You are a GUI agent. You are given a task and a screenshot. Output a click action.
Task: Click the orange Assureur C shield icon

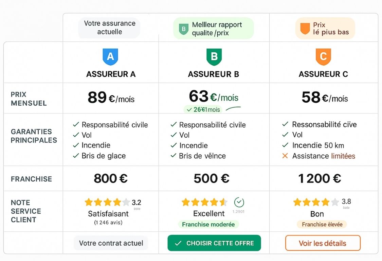(323, 56)
